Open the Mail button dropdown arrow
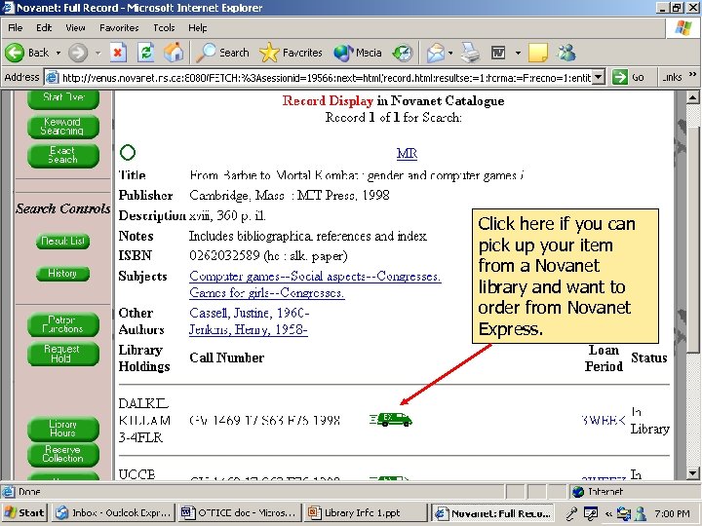The width and height of the screenshot is (702, 526). click(x=450, y=53)
